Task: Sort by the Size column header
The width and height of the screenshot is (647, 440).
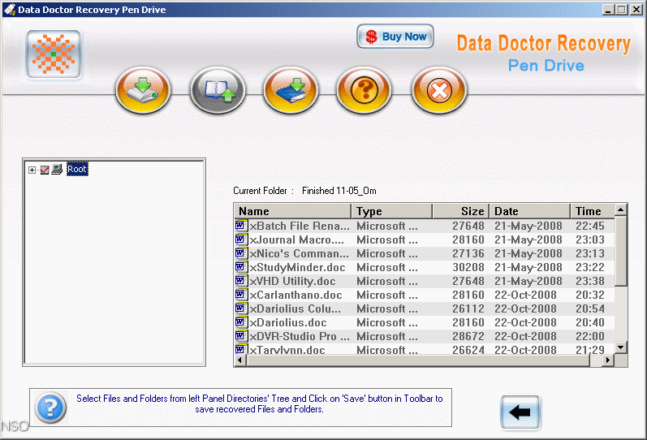Action: tap(460, 211)
